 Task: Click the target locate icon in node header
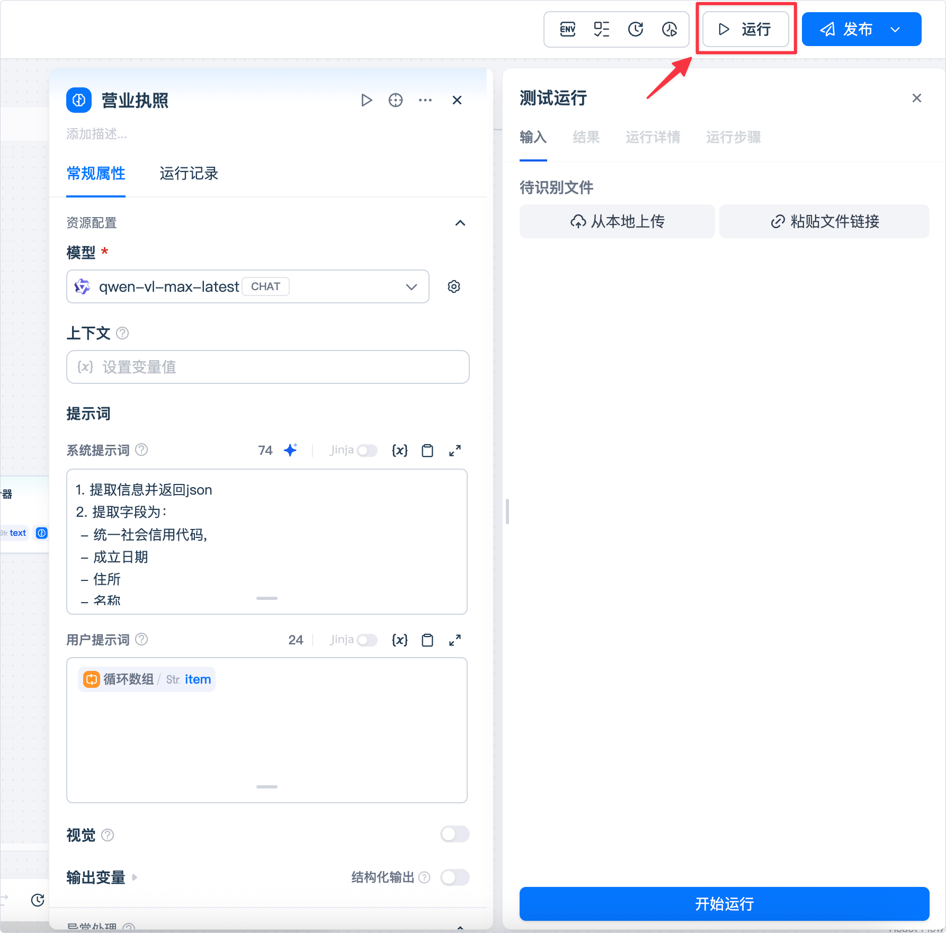tap(396, 100)
